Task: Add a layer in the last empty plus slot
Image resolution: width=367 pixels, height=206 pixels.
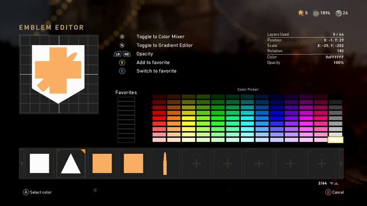Action: pos(322,164)
